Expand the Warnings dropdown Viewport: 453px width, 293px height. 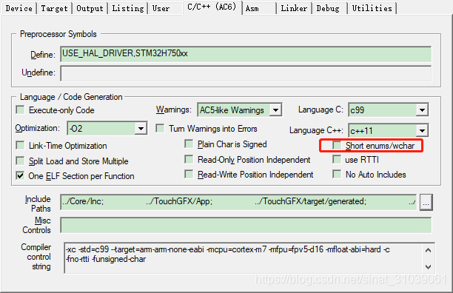[x=240, y=110]
